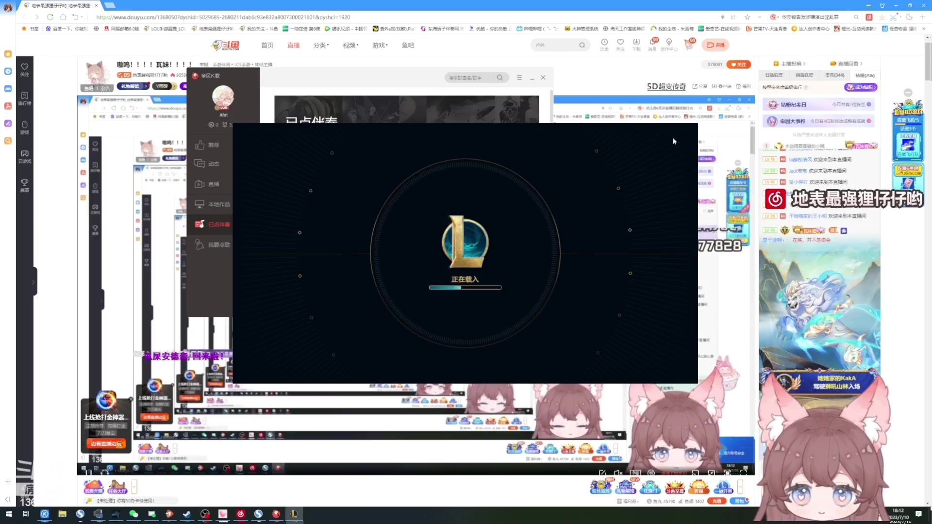Click the 充值 recharge button
Screen dimensions: 932x524
(x=716, y=501)
